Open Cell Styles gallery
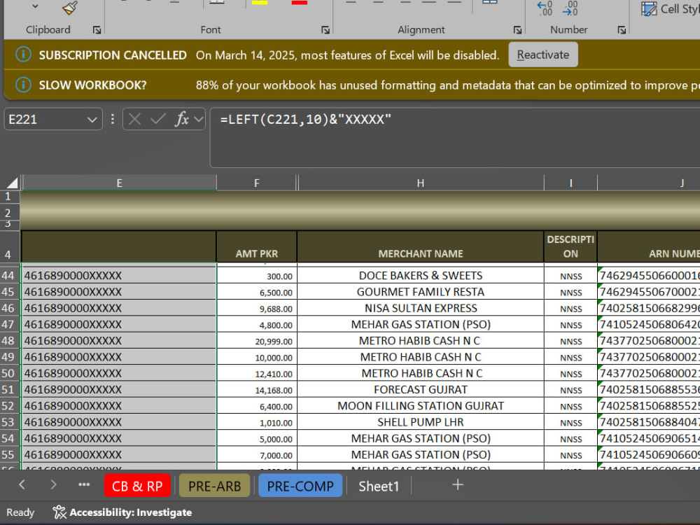 coord(670,9)
